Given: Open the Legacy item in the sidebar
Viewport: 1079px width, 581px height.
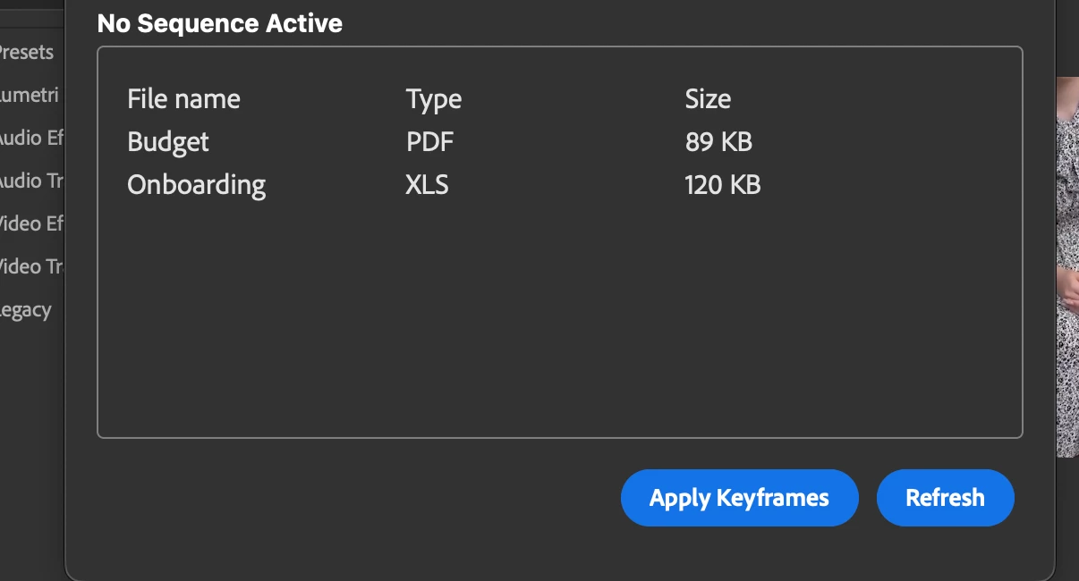Looking at the screenshot, I should (26, 310).
